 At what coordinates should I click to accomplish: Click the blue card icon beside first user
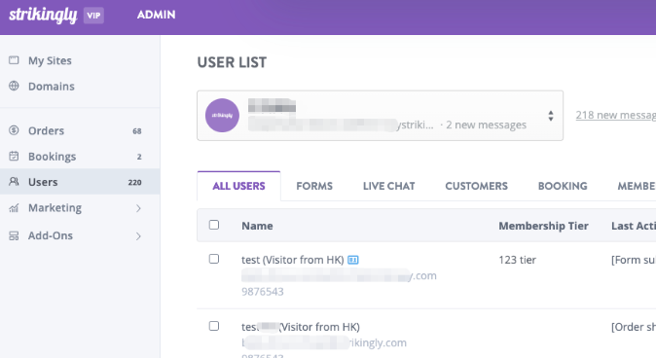[353, 260]
